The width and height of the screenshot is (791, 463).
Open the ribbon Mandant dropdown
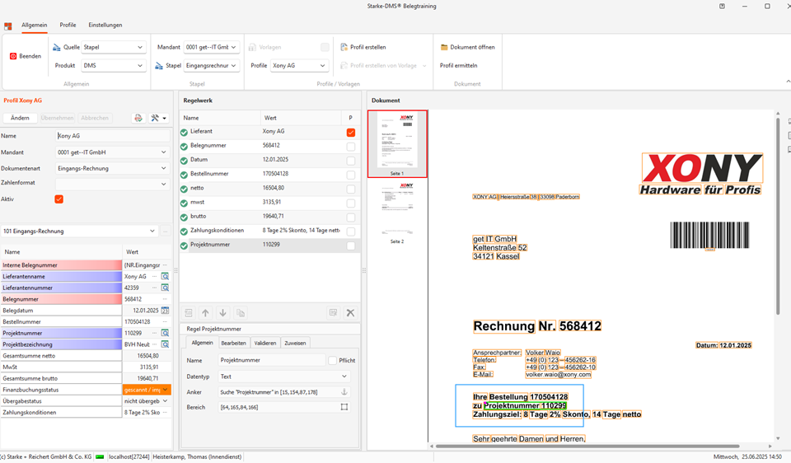[x=212, y=47]
